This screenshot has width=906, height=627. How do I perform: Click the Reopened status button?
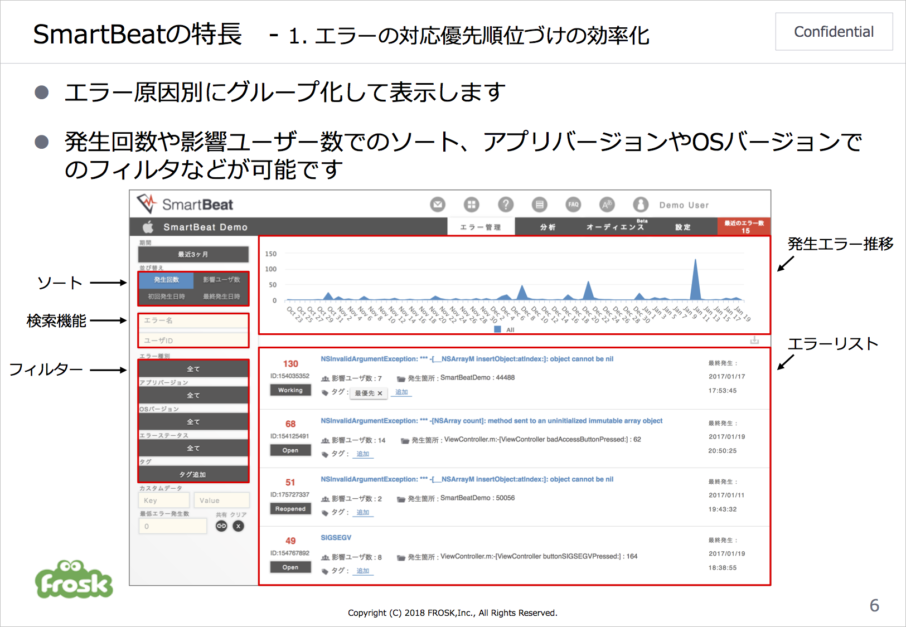(x=290, y=509)
